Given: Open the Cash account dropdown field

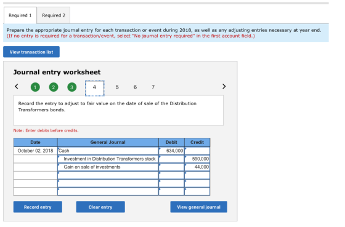Looking at the screenshot, I should point(108,151).
